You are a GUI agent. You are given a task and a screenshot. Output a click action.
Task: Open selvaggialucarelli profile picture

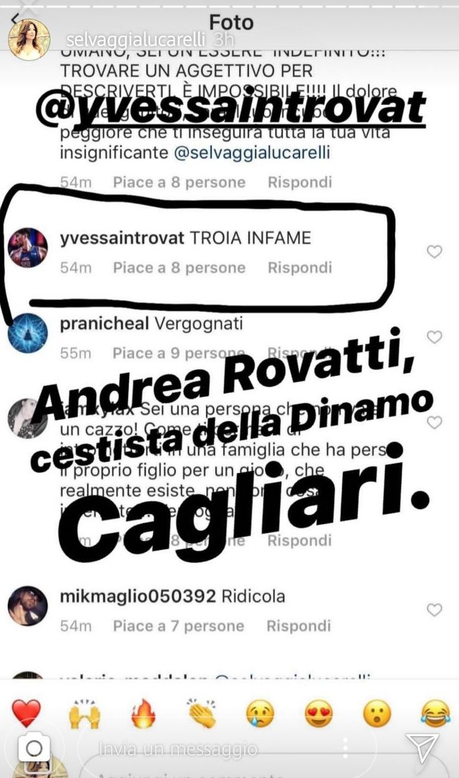[x=29, y=40]
